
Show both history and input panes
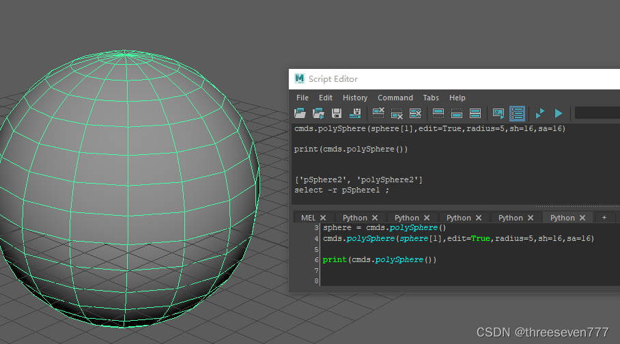click(475, 113)
